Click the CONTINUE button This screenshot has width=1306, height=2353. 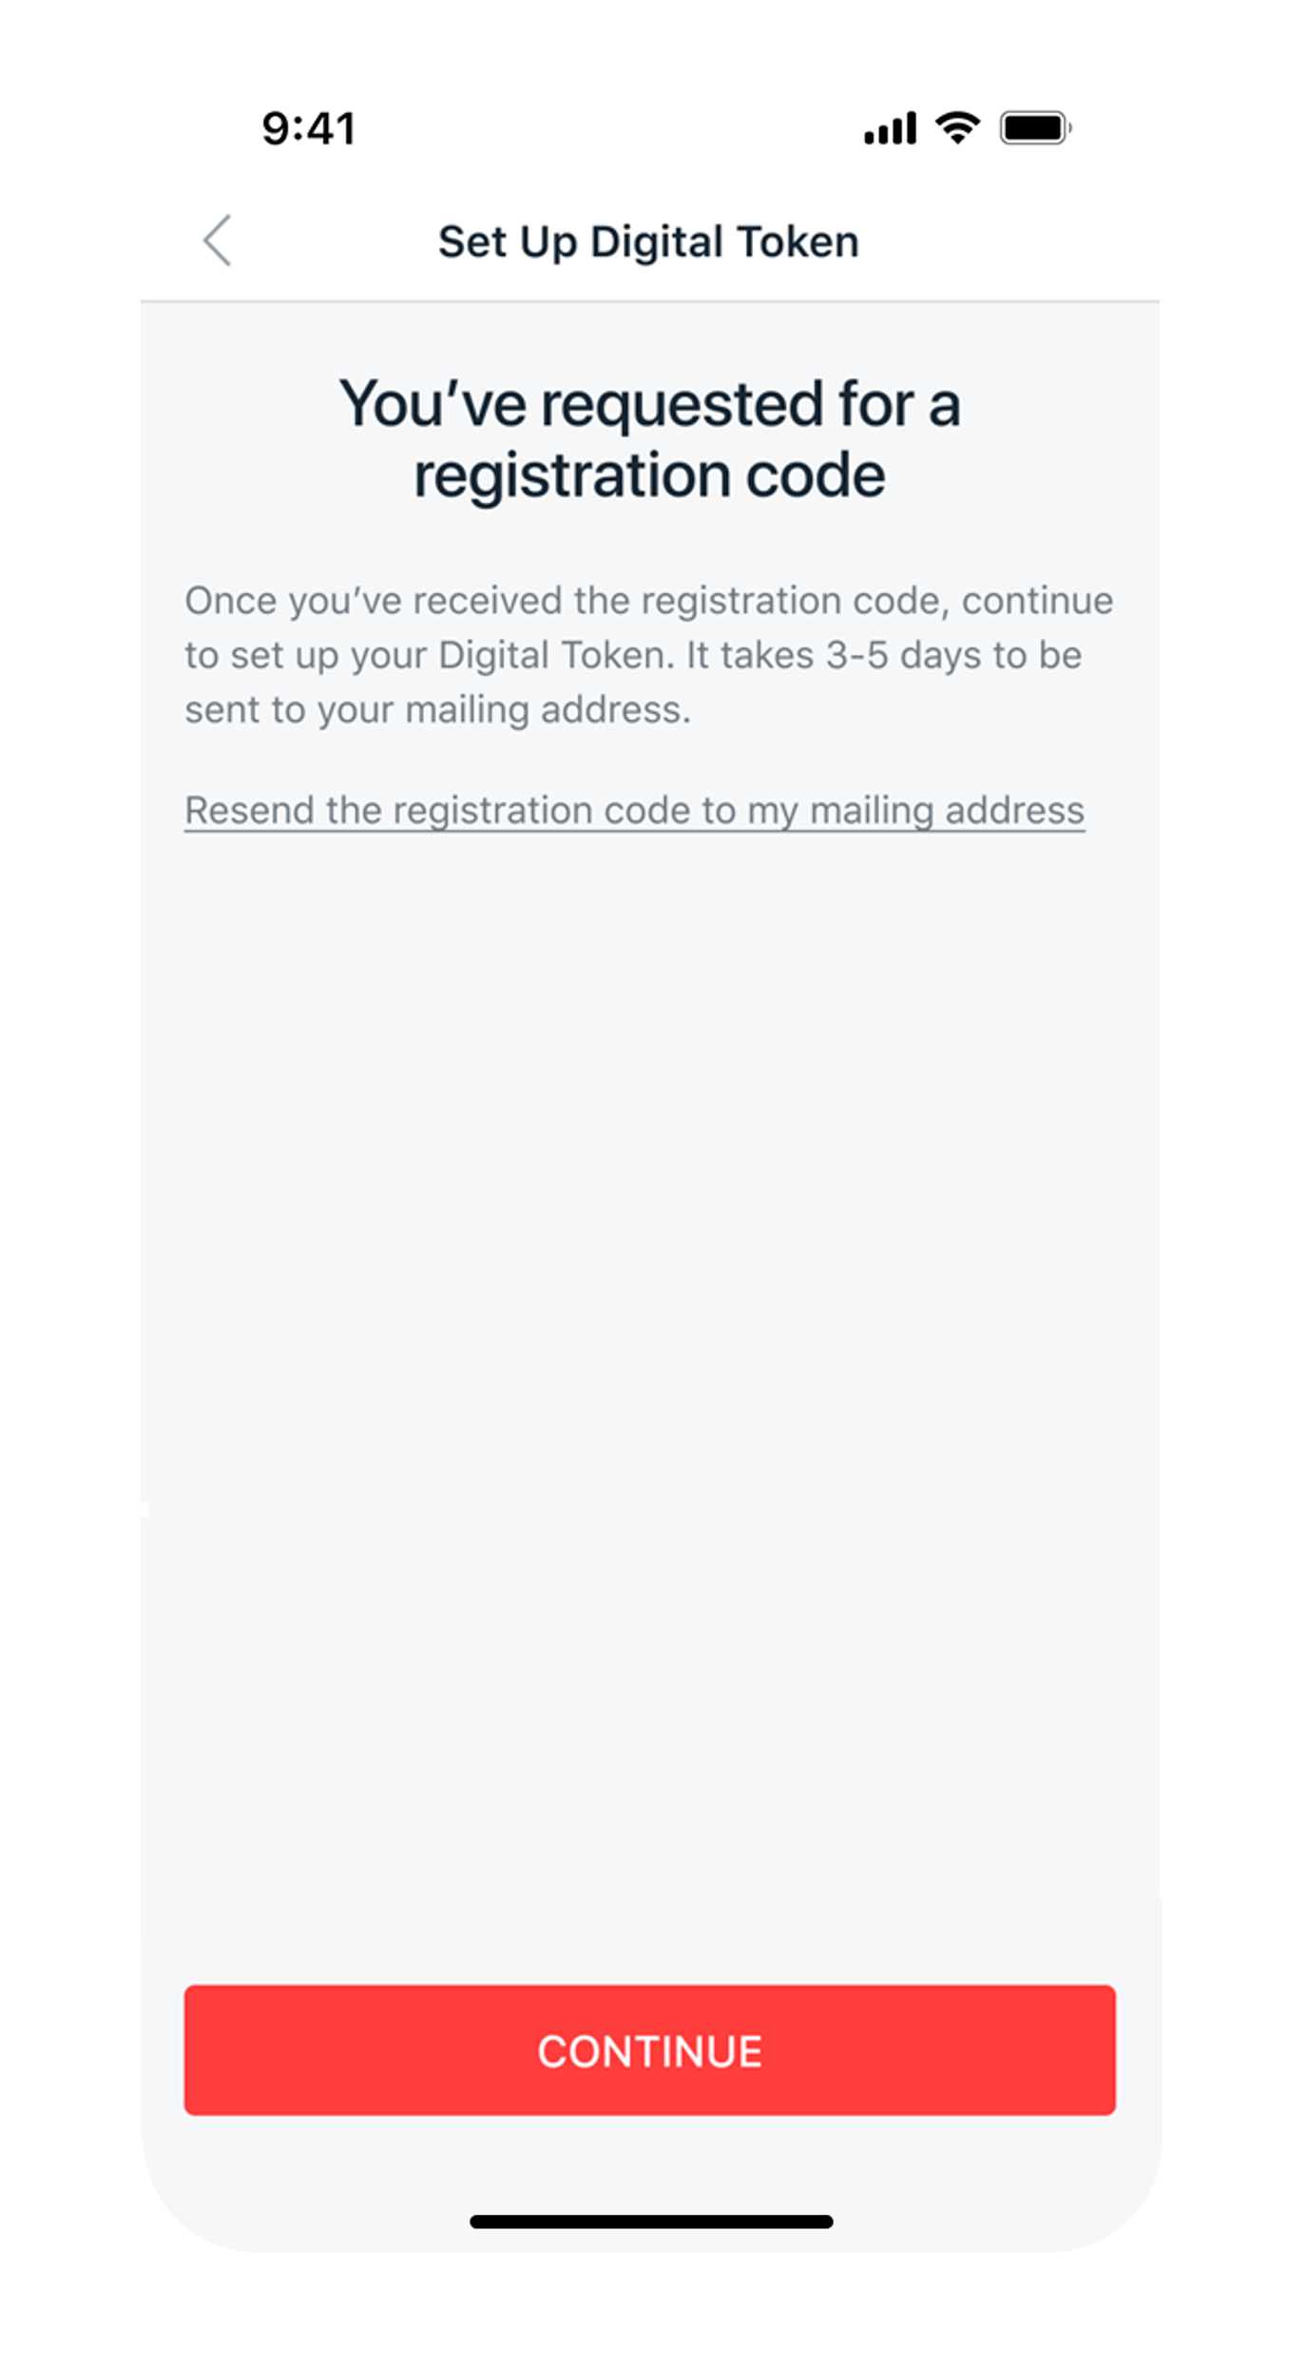coord(649,2051)
